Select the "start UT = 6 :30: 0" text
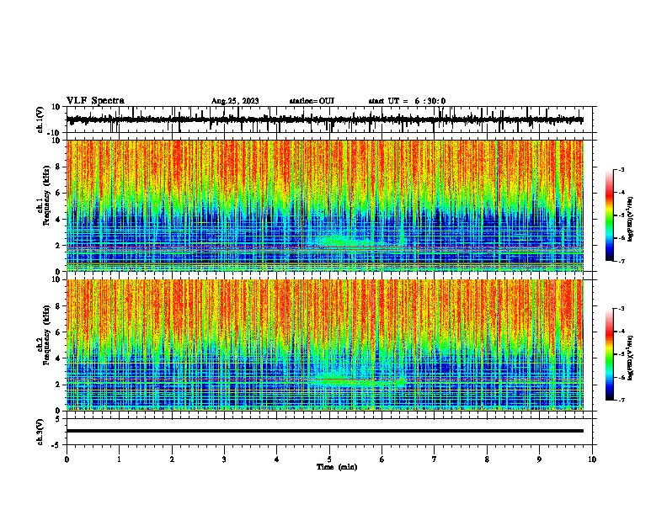Image resolution: width=667 pixels, height=515 pixels. (x=407, y=101)
